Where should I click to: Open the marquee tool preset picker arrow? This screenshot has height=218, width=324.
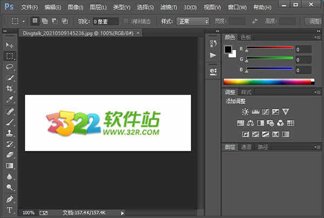tap(24, 22)
